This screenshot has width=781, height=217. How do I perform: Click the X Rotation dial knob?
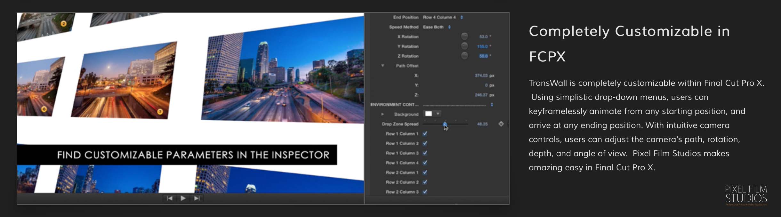(464, 36)
